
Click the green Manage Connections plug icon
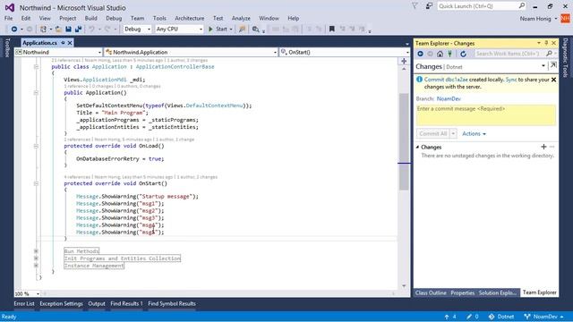pos(449,54)
